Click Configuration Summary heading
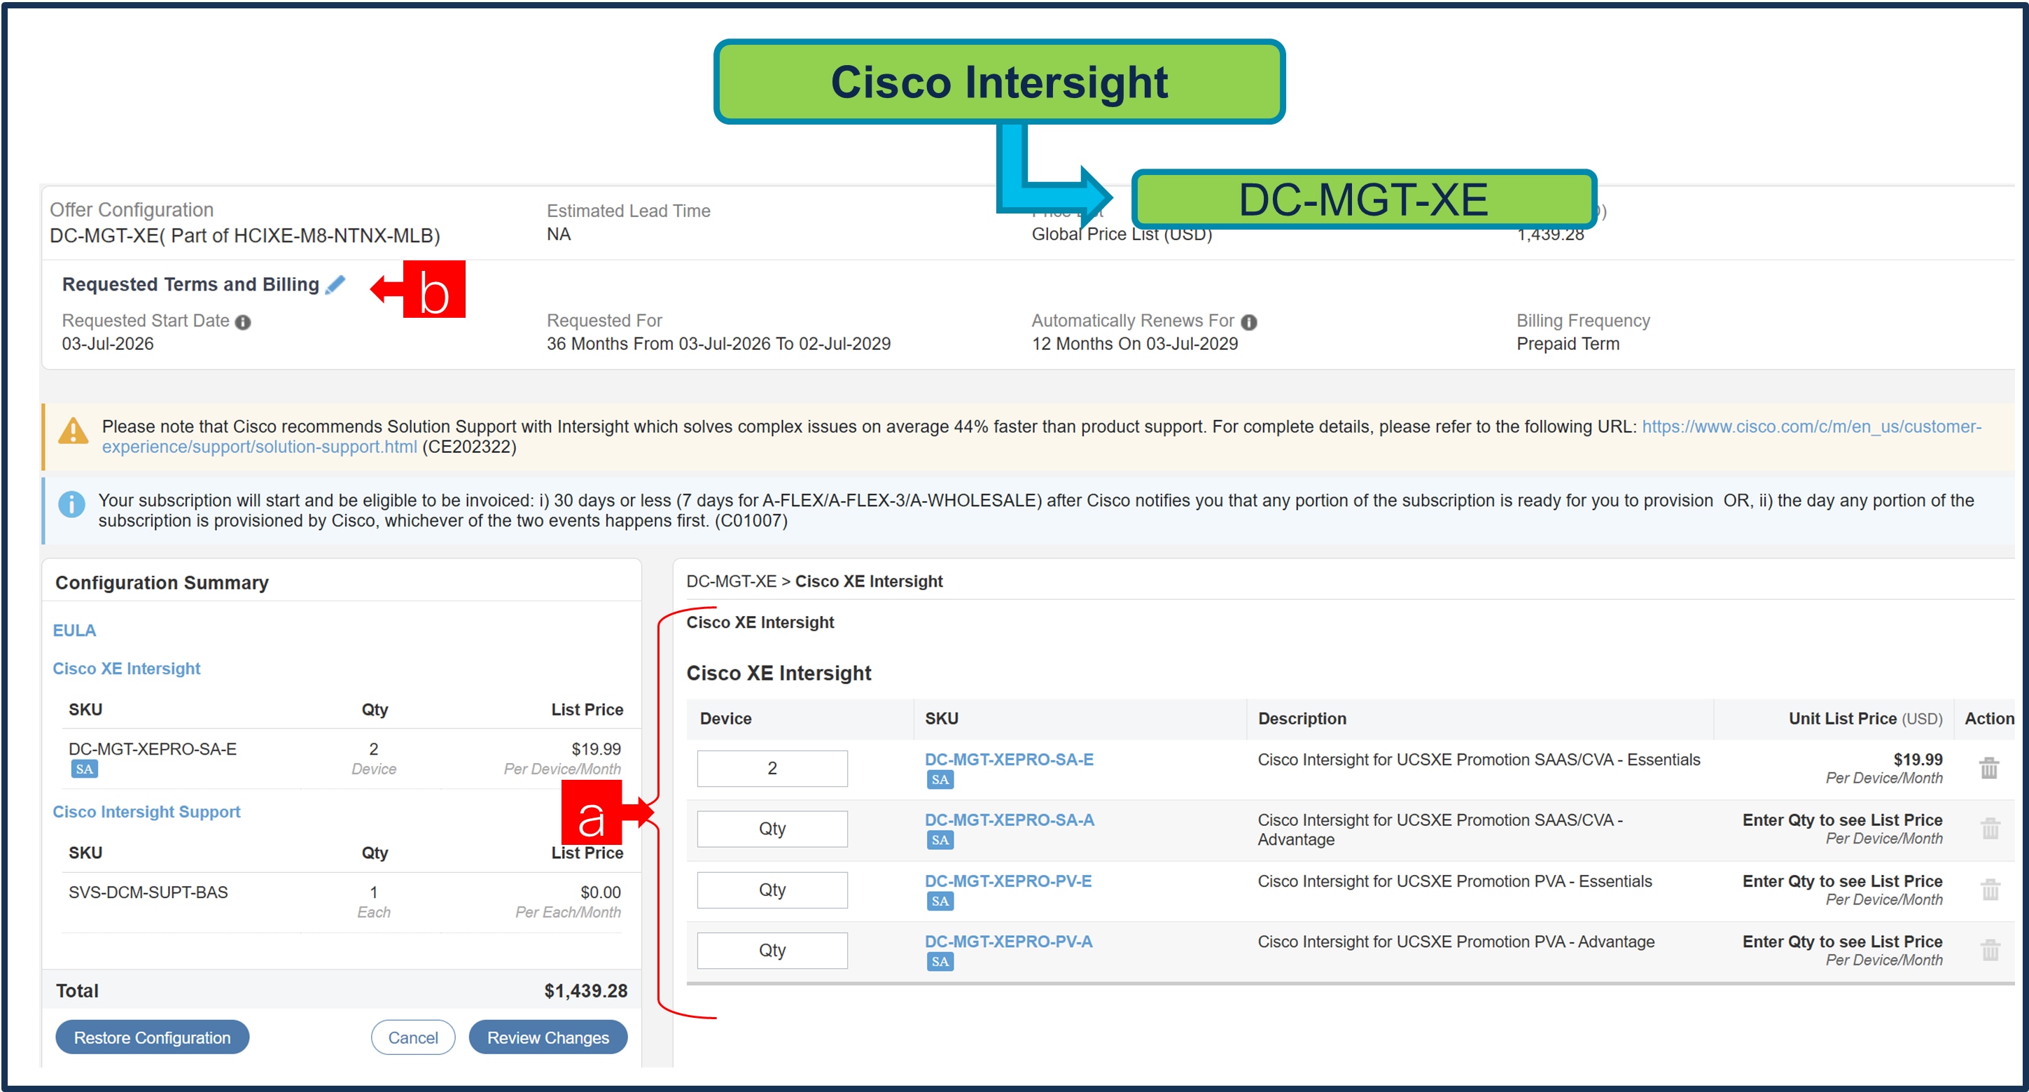Image resolution: width=2029 pixels, height=1092 pixels. click(x=162, y=582)
